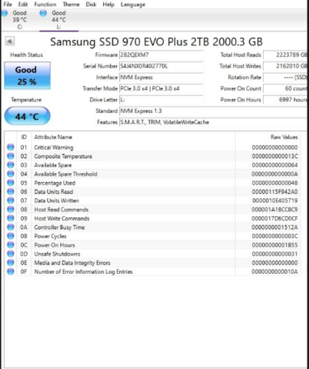
Task: Click raw value 000001A1BCC8C9
Action: [x=274, y=210]
